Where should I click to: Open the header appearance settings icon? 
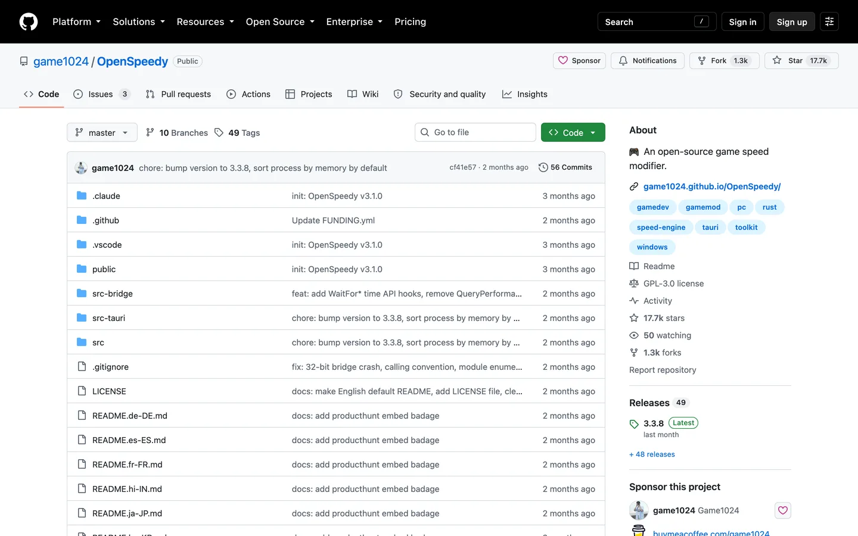click(829, 21)
